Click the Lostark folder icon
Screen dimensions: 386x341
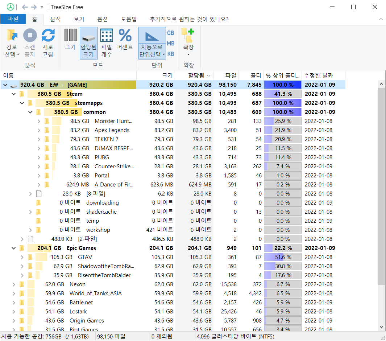(22, 312)
